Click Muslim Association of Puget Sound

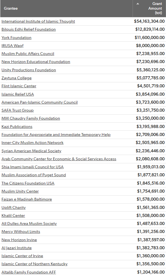point(33,175)
